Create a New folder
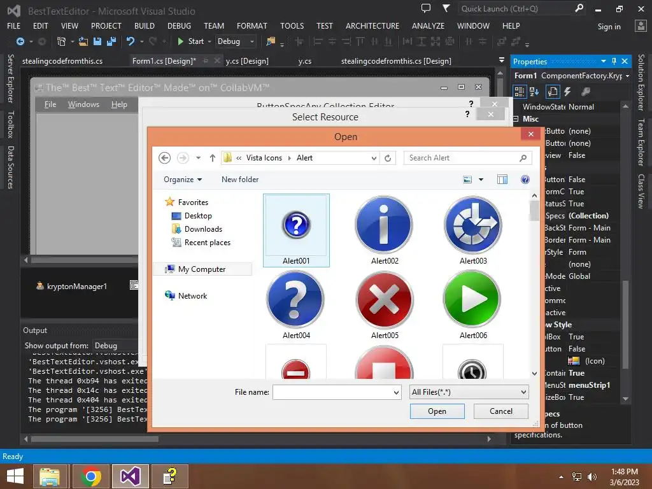Viewport: 652px width, 489px height. click(x=240, y=180)
